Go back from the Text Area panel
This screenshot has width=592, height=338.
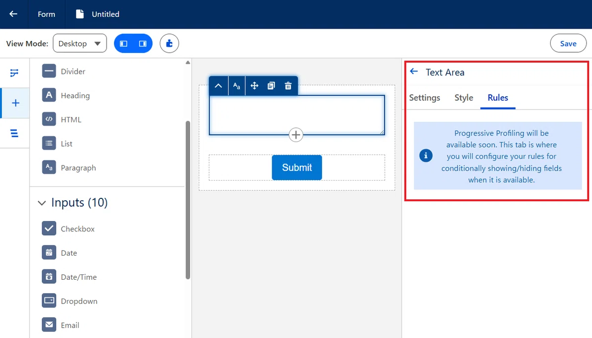[x=414, y=72]
